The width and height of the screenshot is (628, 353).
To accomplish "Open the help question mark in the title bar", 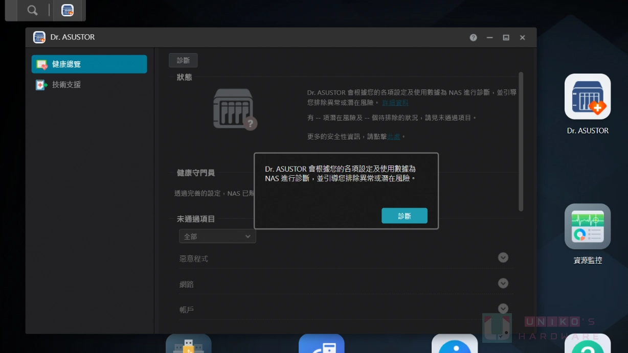I will tap(474, 37).
